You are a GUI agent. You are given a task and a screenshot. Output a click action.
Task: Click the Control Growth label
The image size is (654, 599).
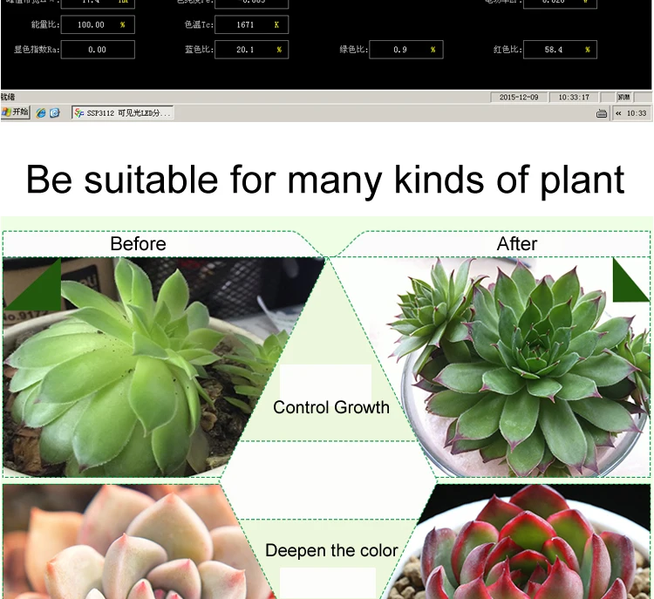coord(331,407)
